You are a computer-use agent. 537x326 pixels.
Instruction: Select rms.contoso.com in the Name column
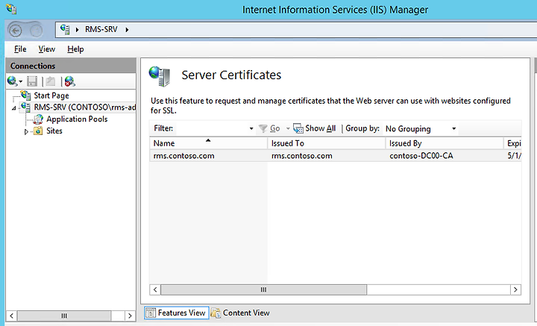pyautogui.click(x=184, y=156)
